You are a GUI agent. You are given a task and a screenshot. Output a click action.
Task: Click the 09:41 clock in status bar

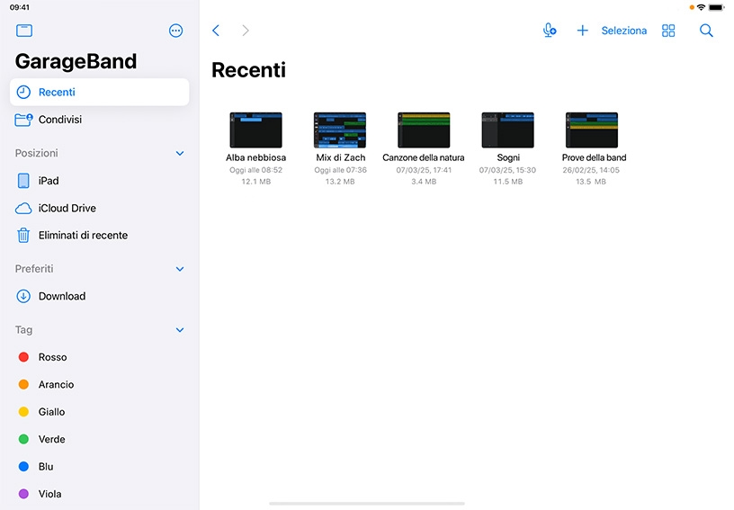click(20, 7)
